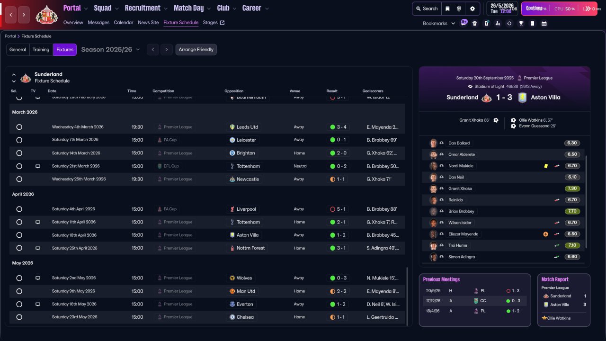
Task: Go to the previous season arrow
Action: point(152,50)
